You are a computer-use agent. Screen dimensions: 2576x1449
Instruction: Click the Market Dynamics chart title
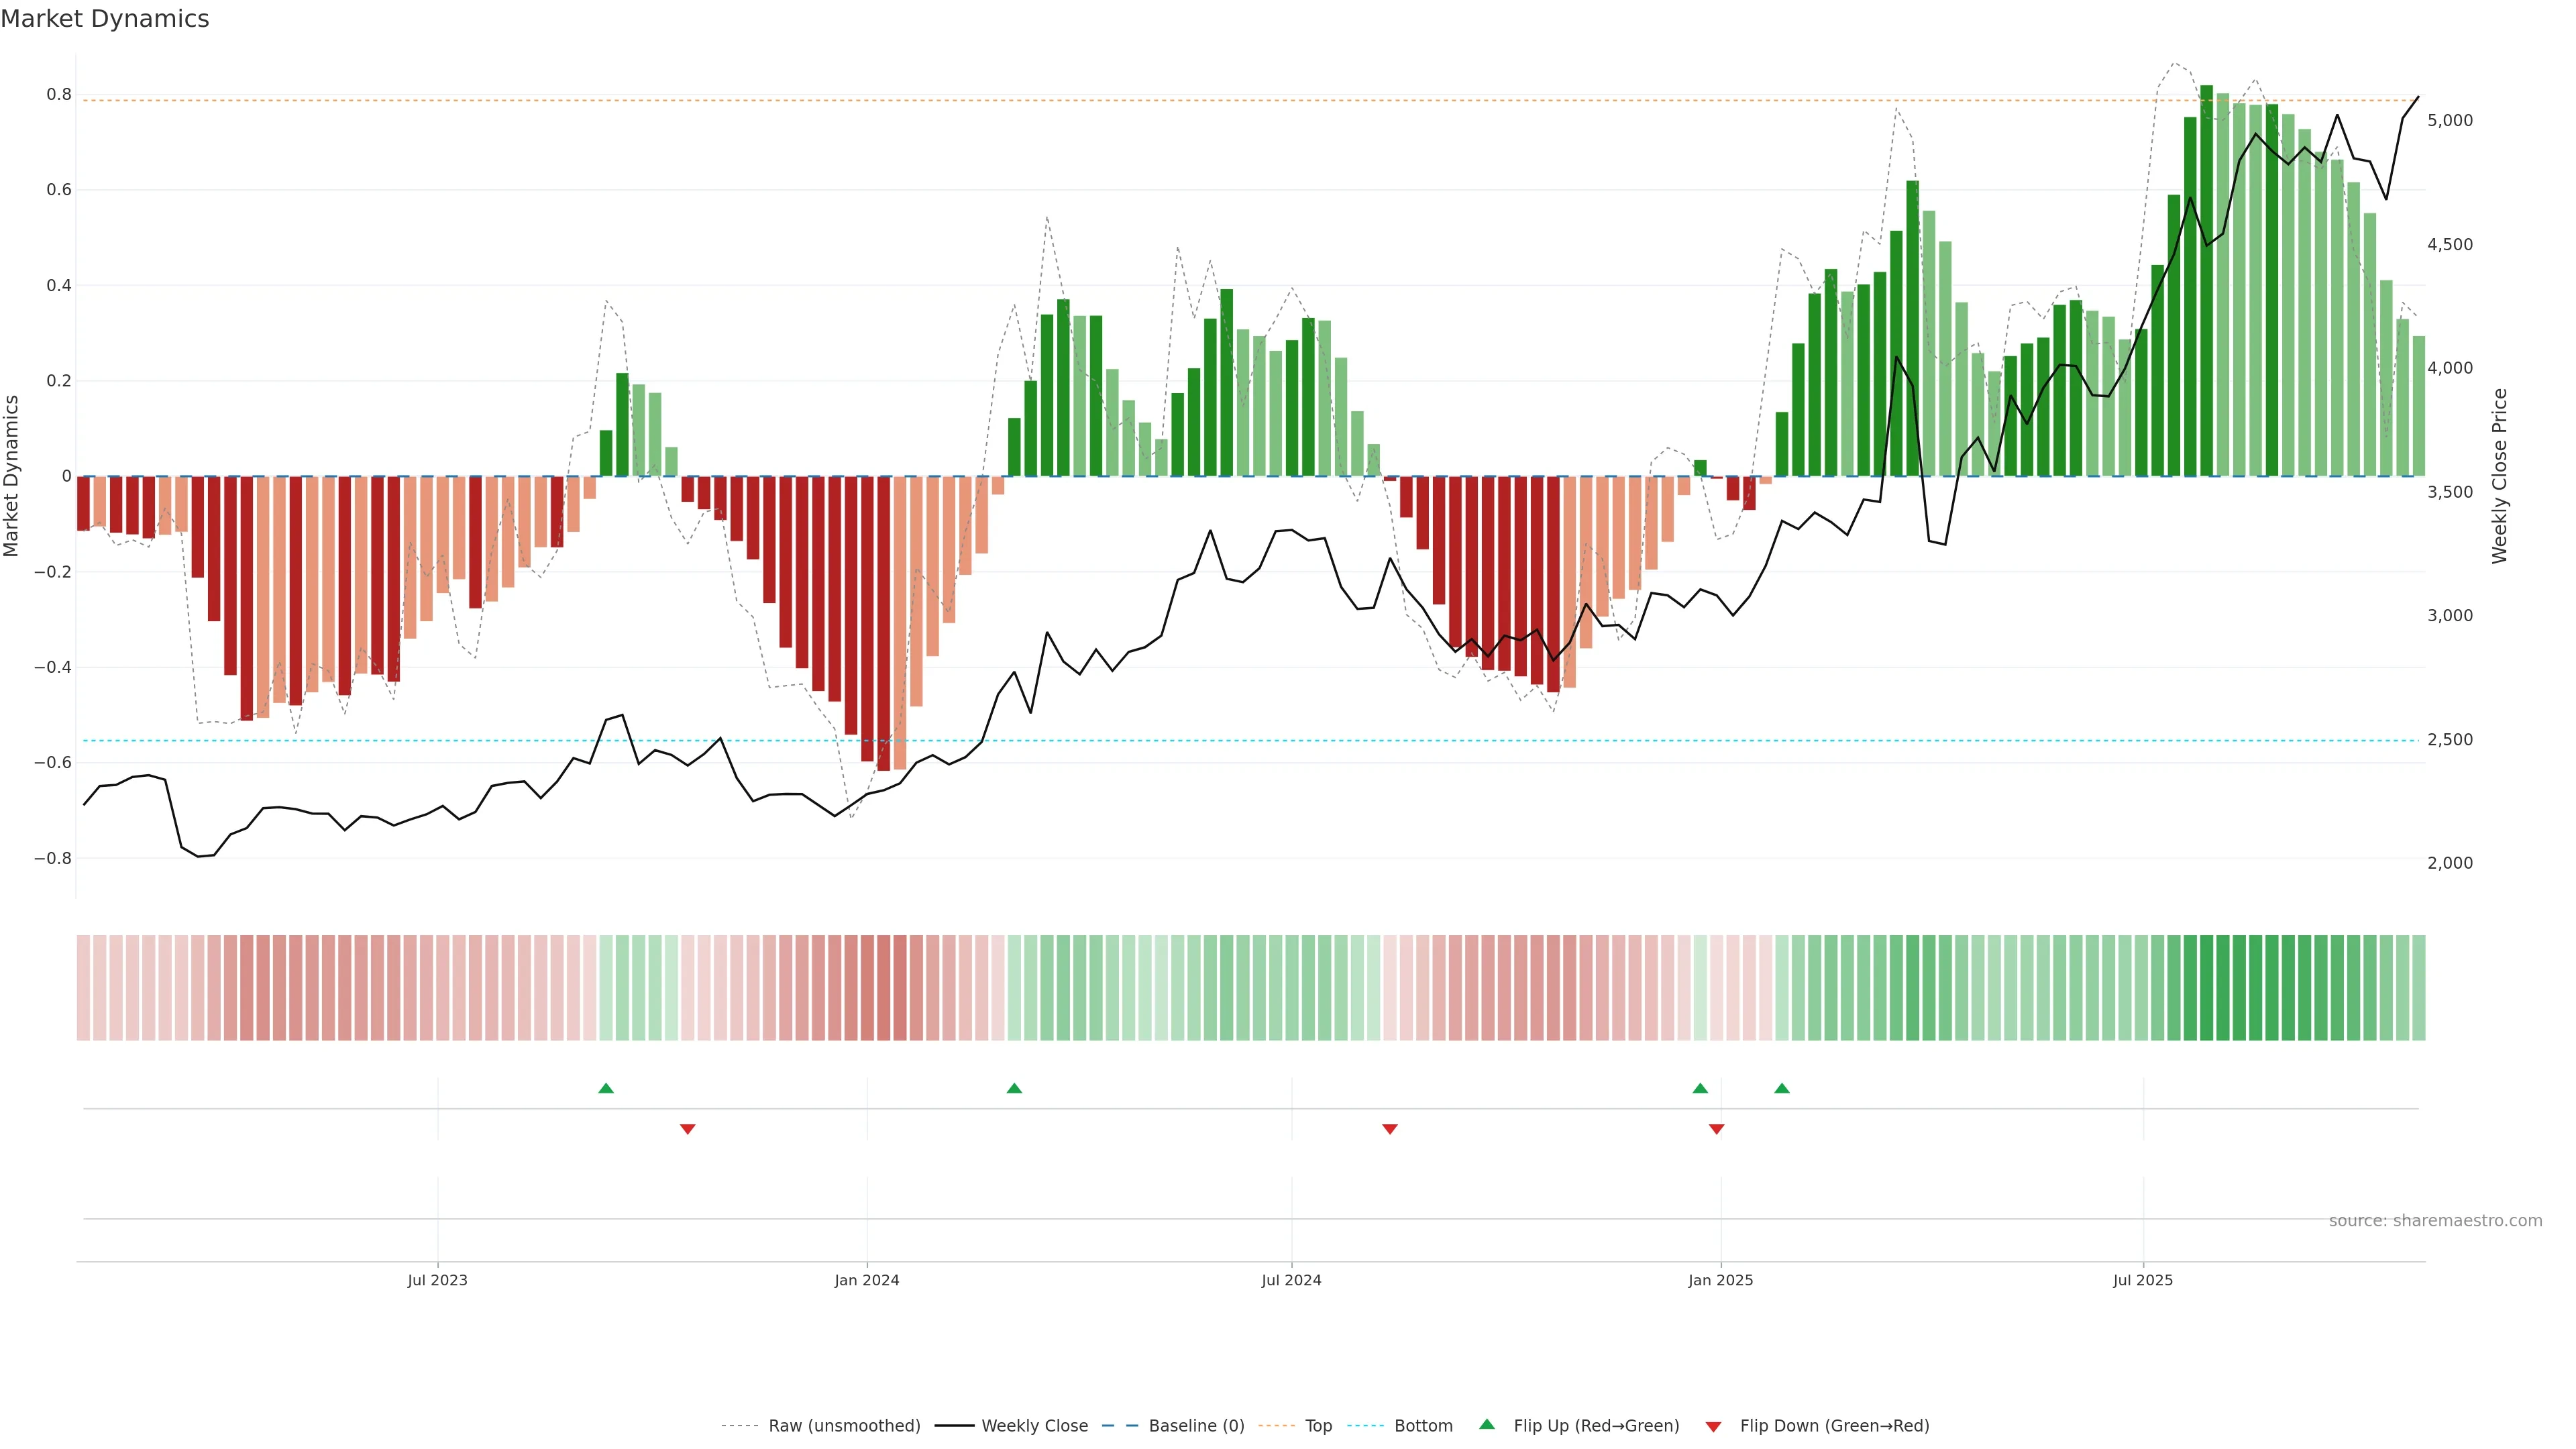click(105, 19)
